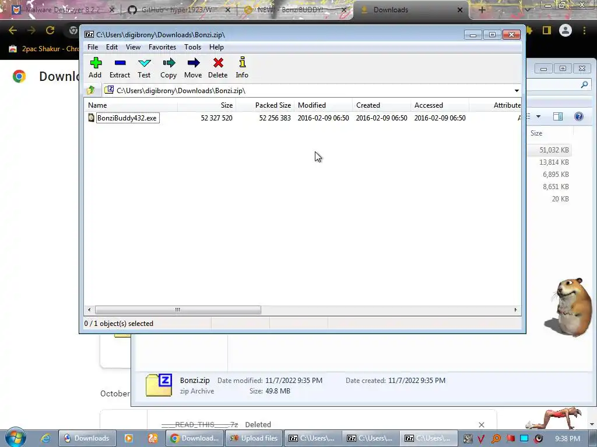Sort by the Accessed column header

pyautogui.click(x=440, y=105)
